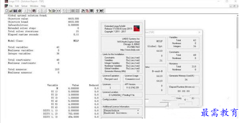Click Generator Memory Used value 36

point(186,80)
